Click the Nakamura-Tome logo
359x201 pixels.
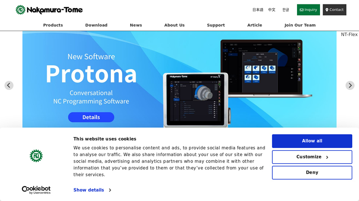(49, 10)
